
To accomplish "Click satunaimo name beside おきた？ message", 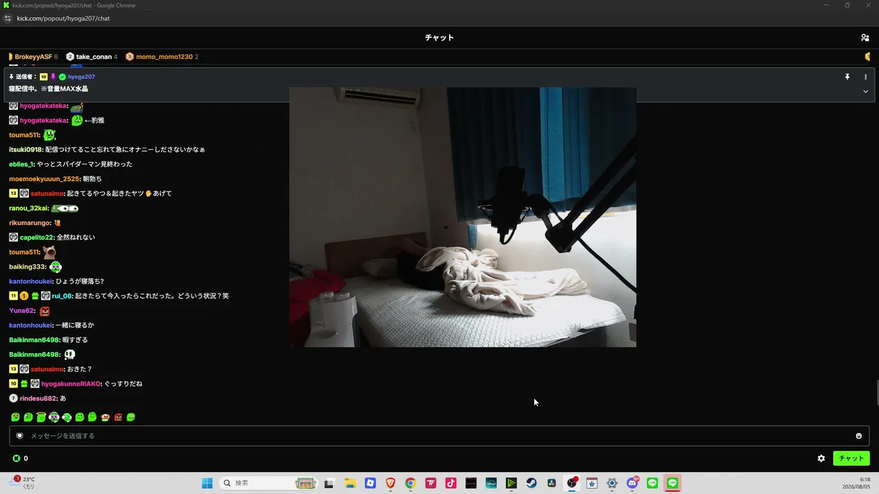I will pos(47,369).
